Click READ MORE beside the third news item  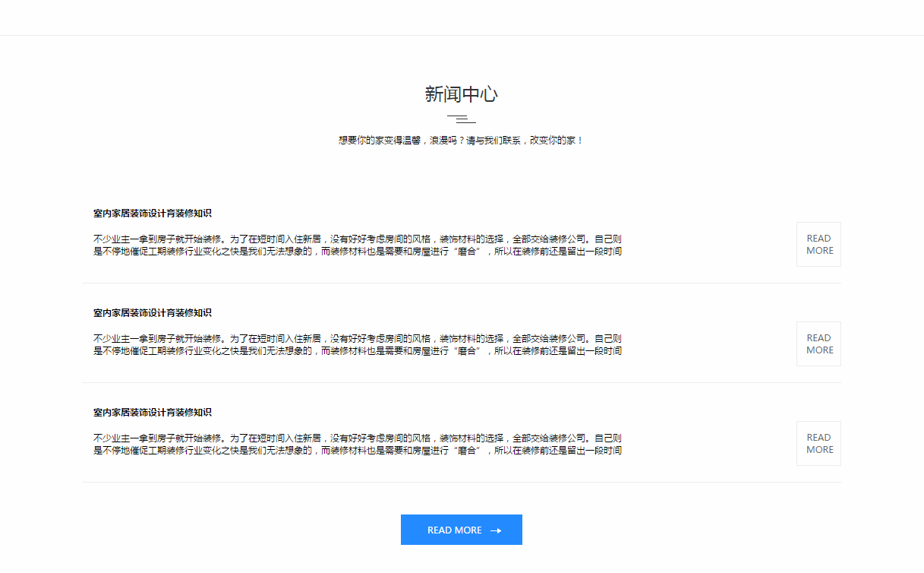(818, 443)
